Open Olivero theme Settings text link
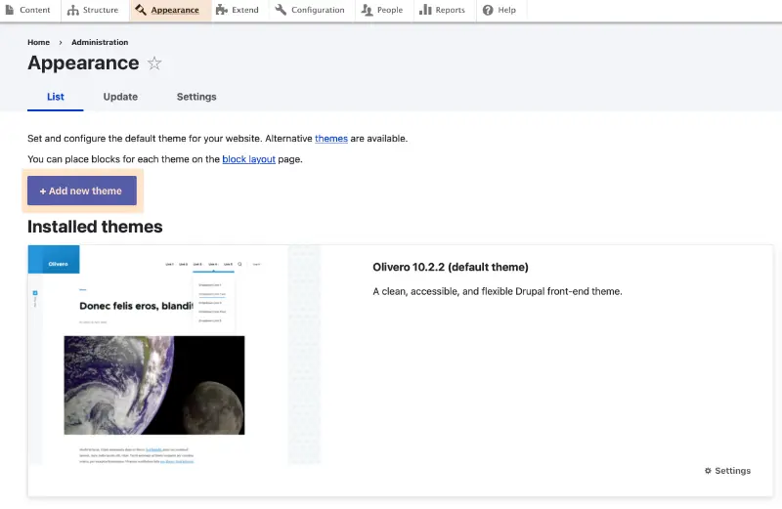Viewport: 782px width, 509px height. (732, 471)
